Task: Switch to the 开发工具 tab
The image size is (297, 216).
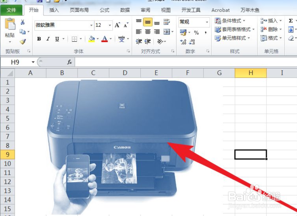Action: point(191,10)
